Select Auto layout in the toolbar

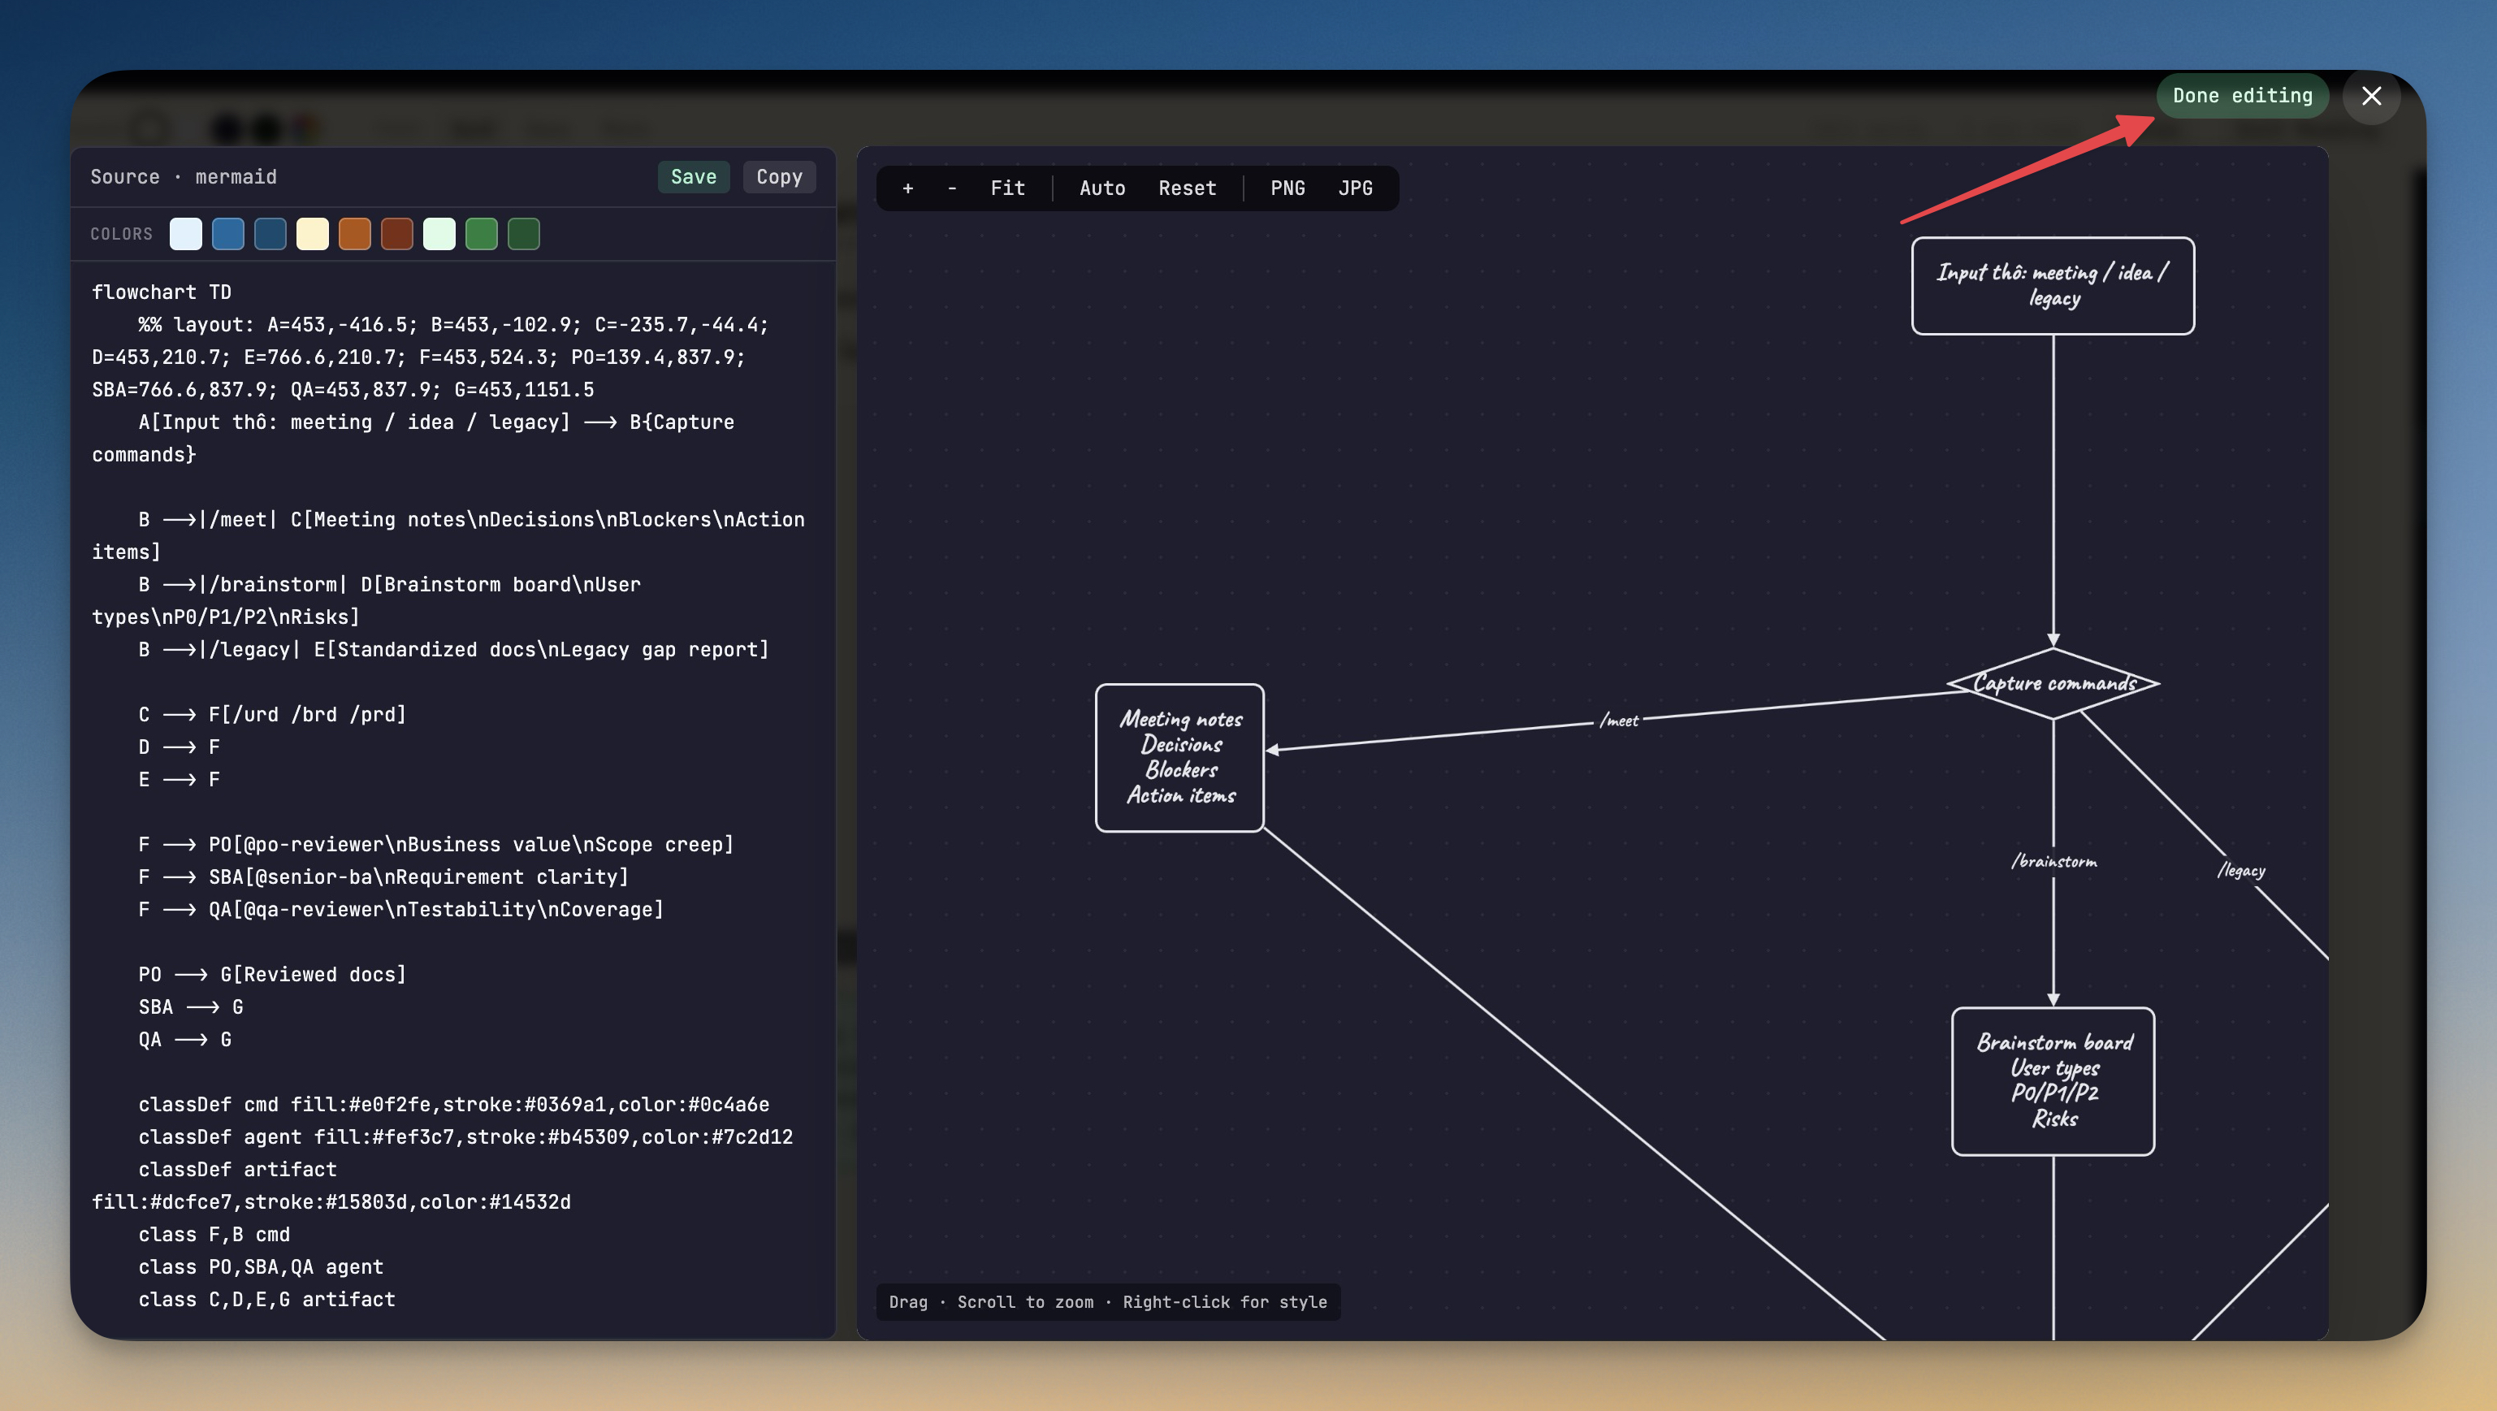click(x=1102, y=188)
